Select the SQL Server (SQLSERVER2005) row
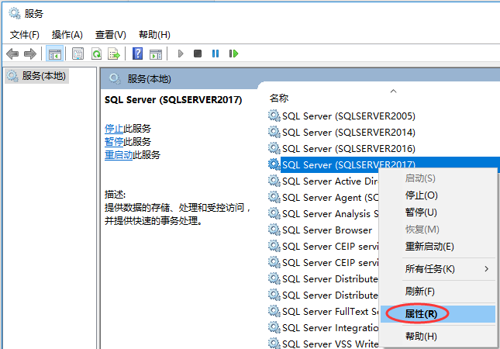 pos(349,116)
